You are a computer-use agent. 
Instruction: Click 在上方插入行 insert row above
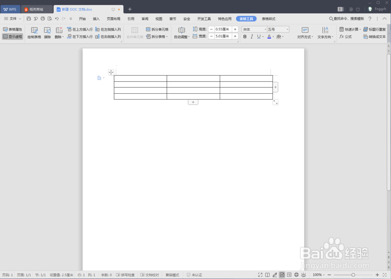80,29
